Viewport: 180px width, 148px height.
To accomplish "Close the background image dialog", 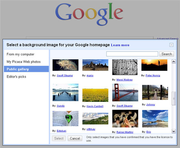I will (x=171, y=45).
